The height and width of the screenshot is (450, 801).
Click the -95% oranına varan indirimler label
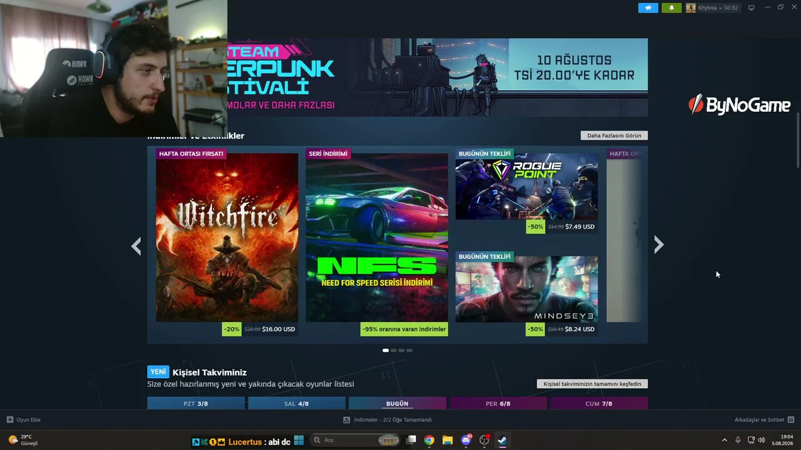coord(404,329)
